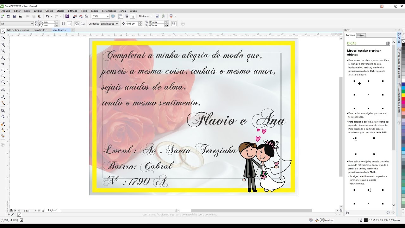Select the Text tool
The height and width of the screenshot is (228, 405).
tap(3, 90)
